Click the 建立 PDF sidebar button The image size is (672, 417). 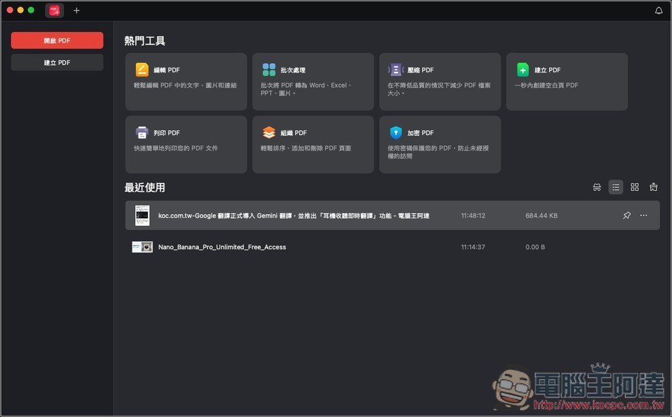56,62
